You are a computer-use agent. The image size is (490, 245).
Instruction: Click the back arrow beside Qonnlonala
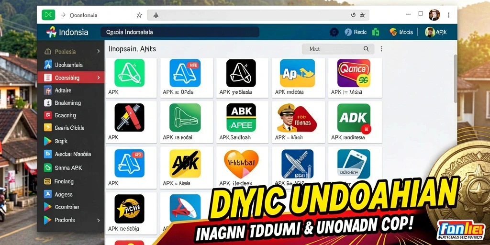(63, 15)
